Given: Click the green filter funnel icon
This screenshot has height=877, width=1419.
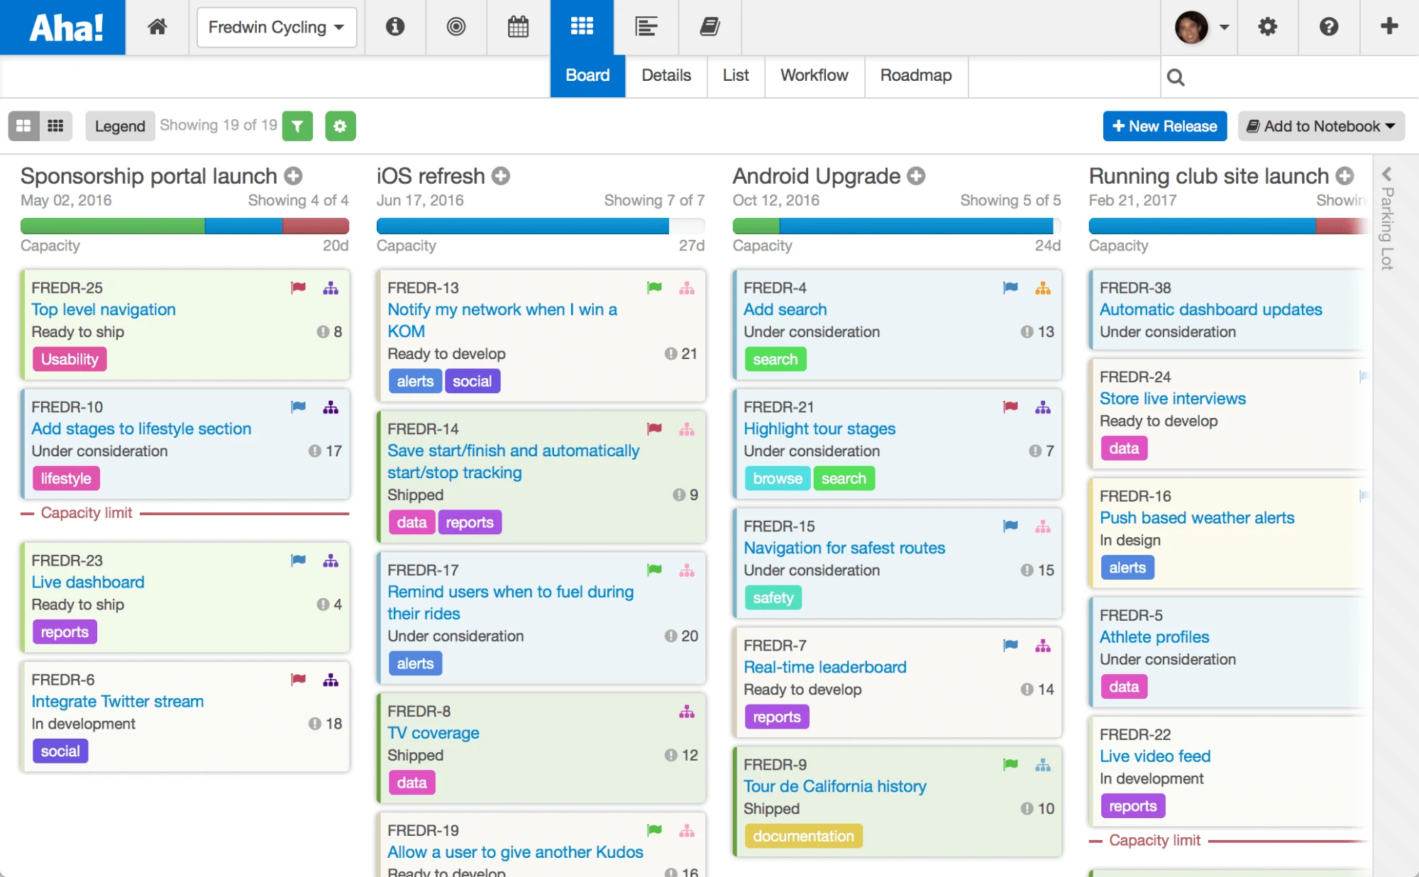Looking at the screenshot, I should pyautogui.click(x=297, y=126).
